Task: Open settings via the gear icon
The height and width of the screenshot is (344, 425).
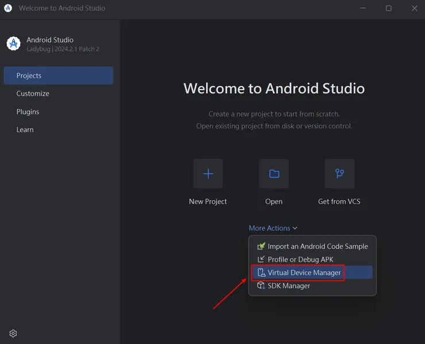Action: (x=13, y=333)
